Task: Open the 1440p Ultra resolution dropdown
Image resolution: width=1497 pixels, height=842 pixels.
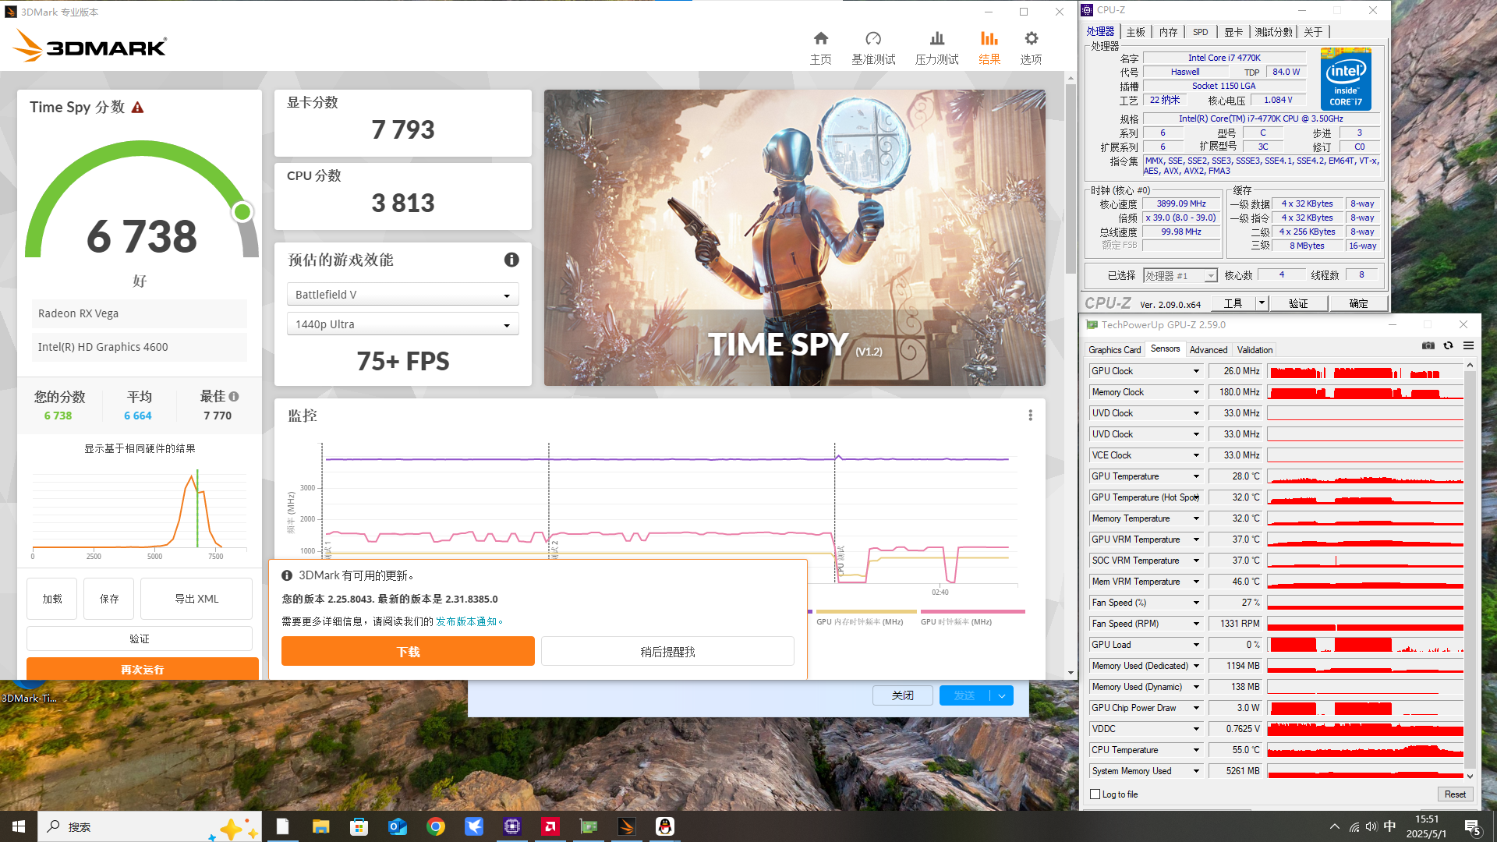Action: tap(402, 324)
